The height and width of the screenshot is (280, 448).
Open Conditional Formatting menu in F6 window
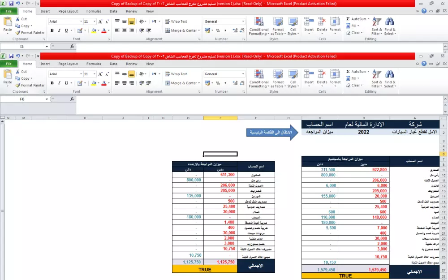click(x=259, y=78)
